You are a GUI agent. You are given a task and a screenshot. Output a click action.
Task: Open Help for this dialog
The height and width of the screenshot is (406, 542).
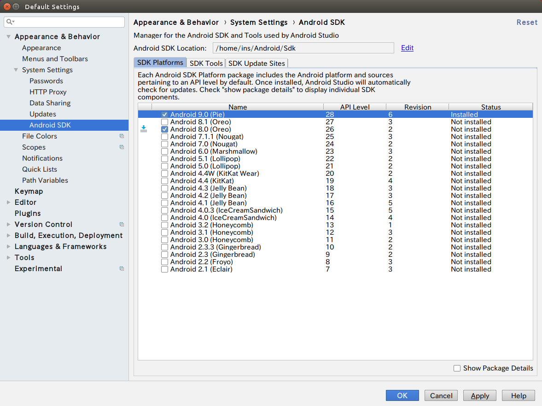click(x=519, y=395)
